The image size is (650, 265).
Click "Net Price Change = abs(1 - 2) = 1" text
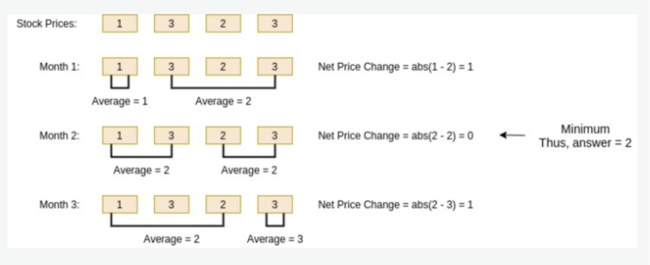pyautogui.click(x=396, y=67)
